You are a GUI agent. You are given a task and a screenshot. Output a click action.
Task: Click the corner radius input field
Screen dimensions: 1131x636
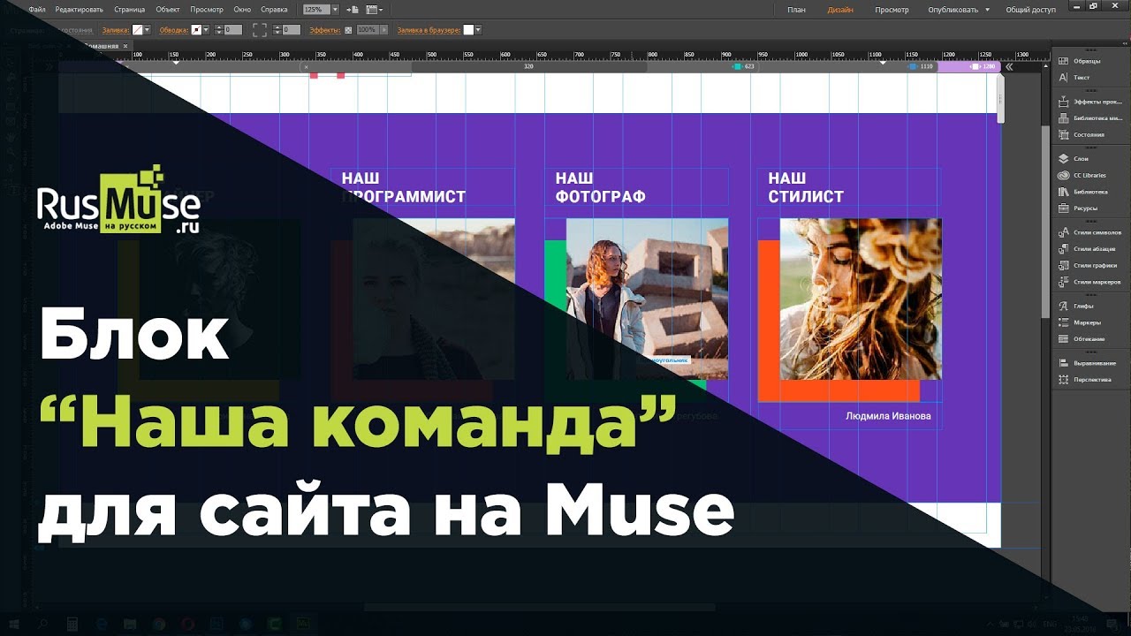[292, 29]
